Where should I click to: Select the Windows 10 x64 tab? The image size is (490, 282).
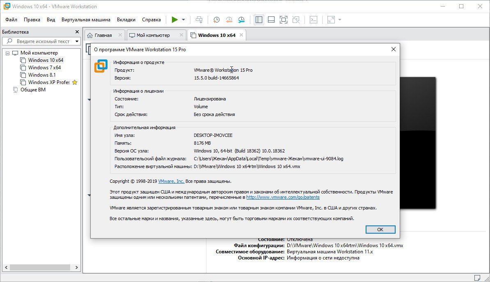click(x=217, y=35)
